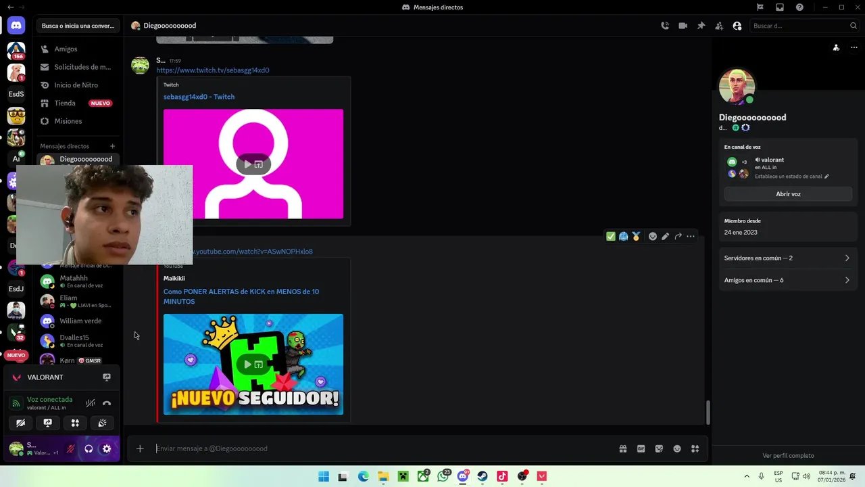Toggle headphones deafen

point(89,448)
